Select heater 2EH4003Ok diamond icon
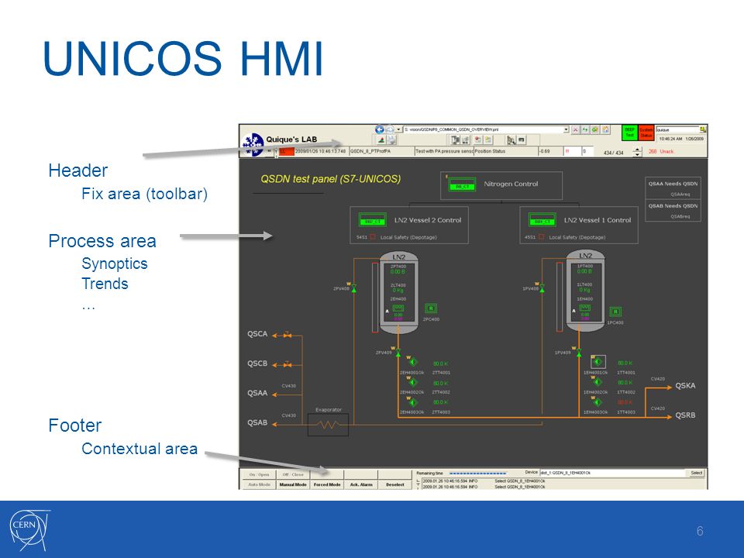Screen dimensions: 744x558 tap(413, 402)
